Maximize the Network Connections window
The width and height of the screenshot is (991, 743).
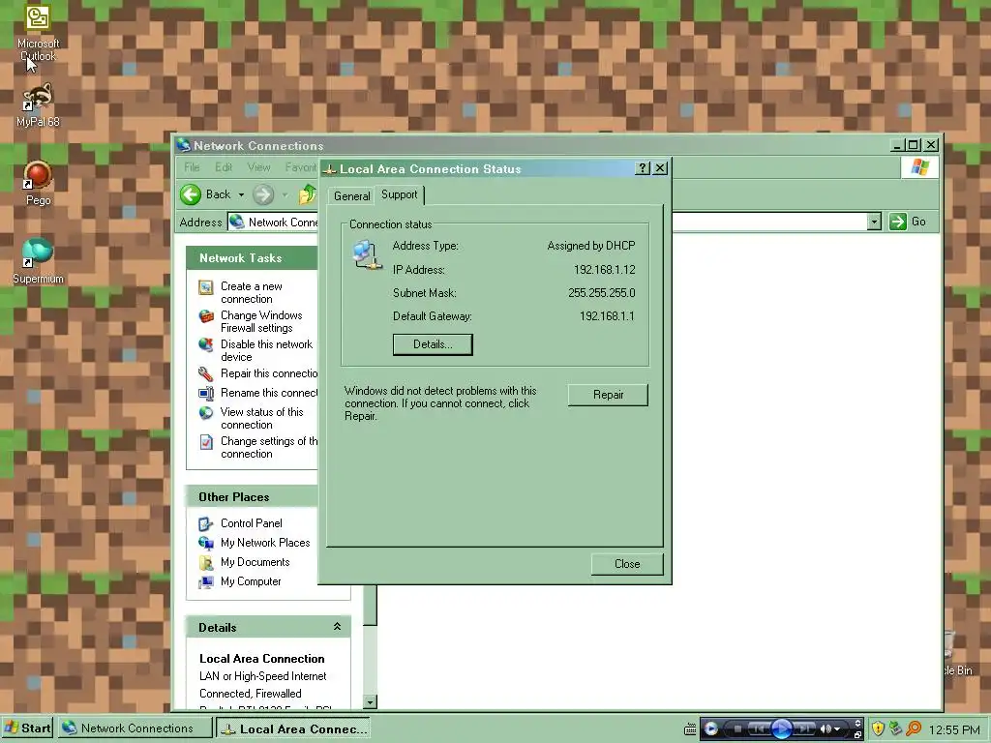tap(913, 145)
